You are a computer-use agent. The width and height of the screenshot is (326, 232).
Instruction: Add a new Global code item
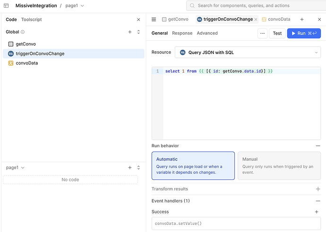130,32
